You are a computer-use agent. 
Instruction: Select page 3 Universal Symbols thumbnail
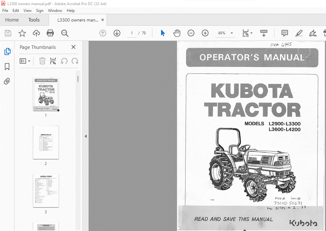point(46,191)
